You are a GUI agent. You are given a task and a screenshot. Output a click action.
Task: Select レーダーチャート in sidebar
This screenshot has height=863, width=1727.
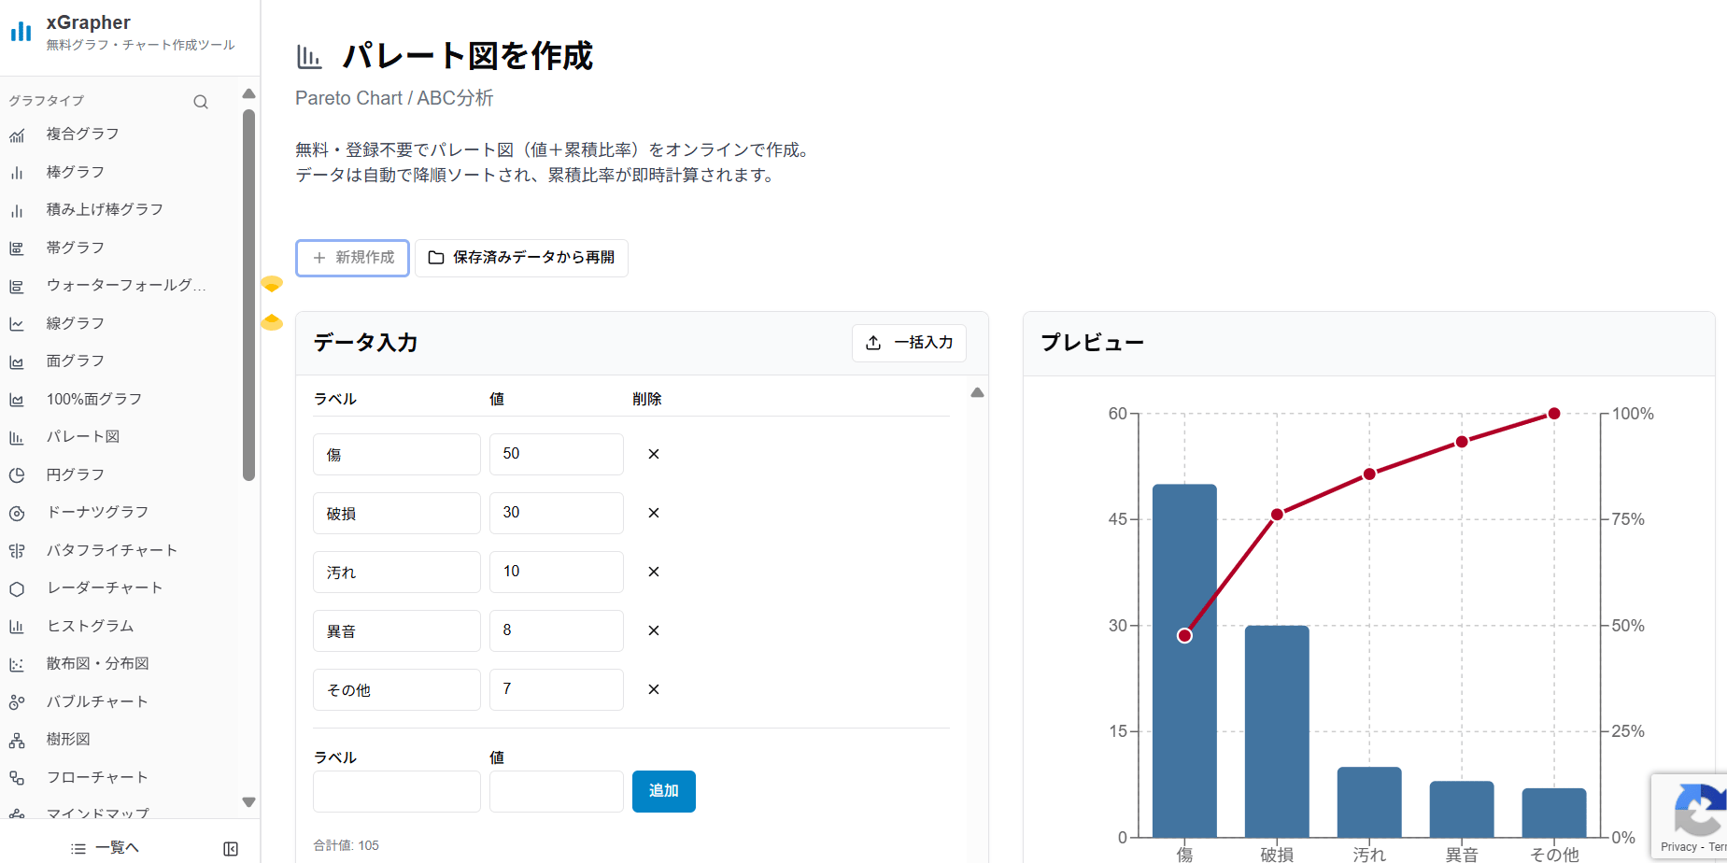point(105,587)
